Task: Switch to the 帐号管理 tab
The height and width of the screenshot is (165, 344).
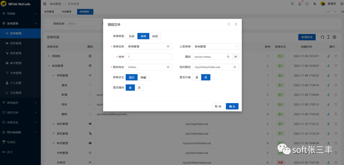Action: (x=49, y=12)
